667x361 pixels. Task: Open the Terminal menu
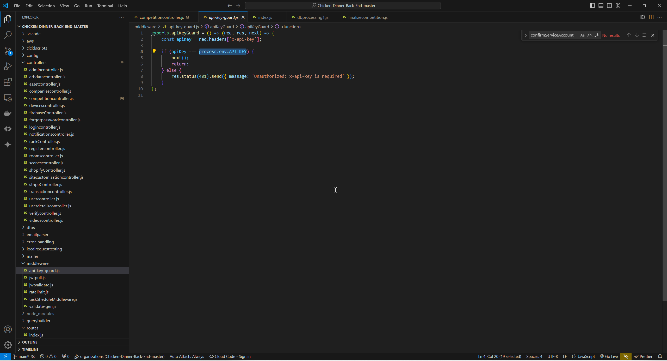(105, 6)
